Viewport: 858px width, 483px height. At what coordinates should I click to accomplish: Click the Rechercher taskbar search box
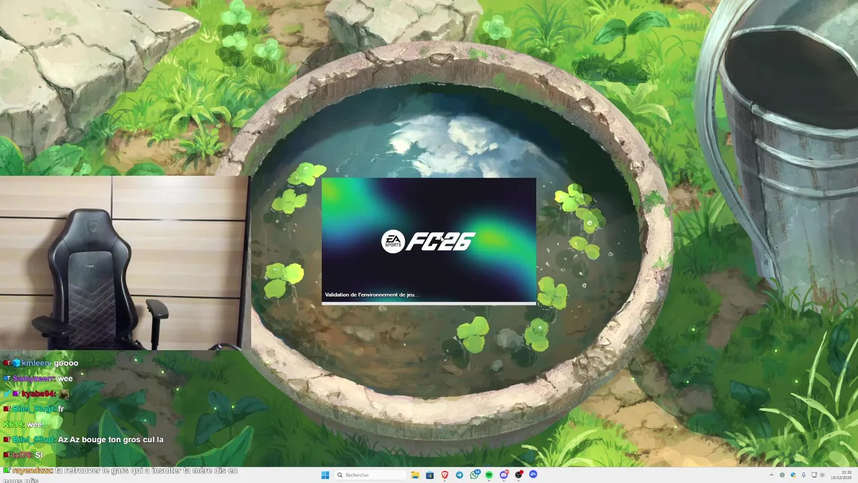click(x=370, y=475)
